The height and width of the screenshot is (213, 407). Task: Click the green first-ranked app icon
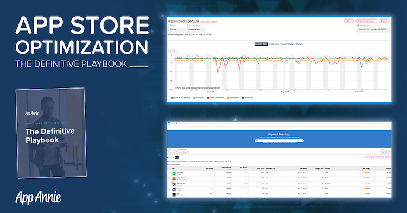(174, 173)
